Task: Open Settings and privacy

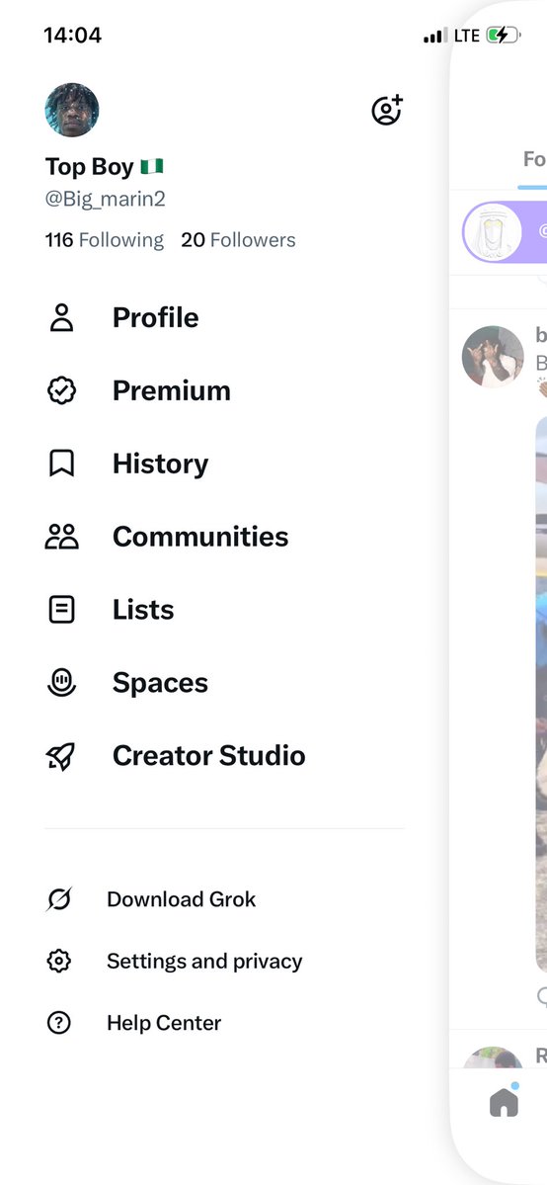Action: coord(204,962)
